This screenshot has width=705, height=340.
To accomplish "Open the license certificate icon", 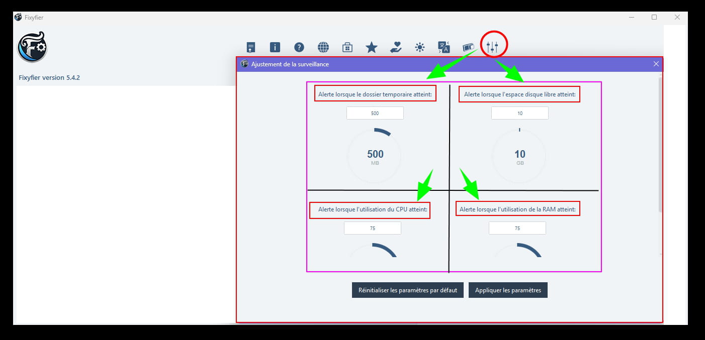I will [251, 47].
